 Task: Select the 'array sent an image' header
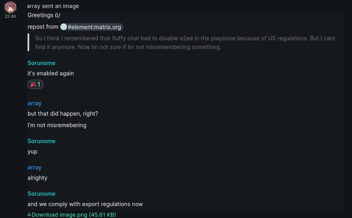pos(53,6)
